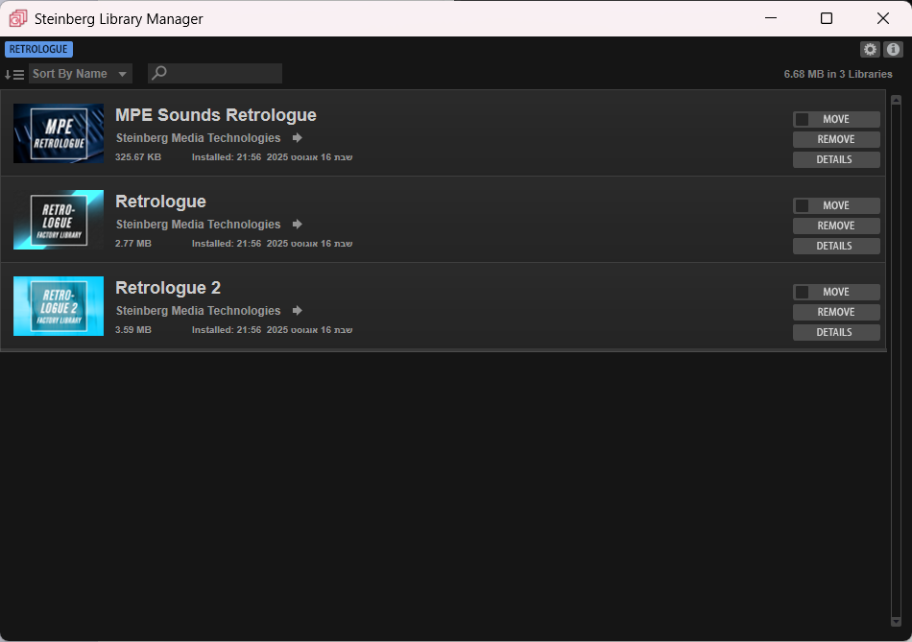
Task: Open the Sort By Name dropdown
Action: tap(81, 74)
